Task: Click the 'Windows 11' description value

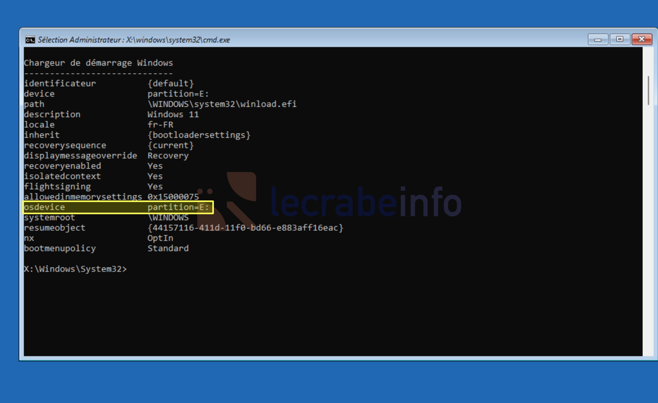Action: 173,114
